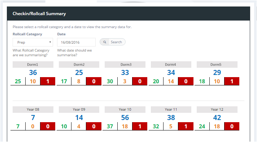The height and width of the screenshot is (142, 257).
Task: Click Year 08 green count 7
Action: click(18, 126)
